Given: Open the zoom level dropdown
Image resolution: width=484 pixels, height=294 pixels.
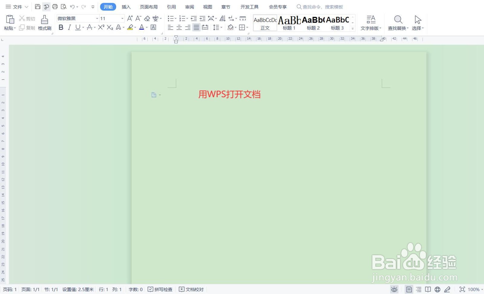Looking at the screenshot, I should pyautogui.click(x=474, y=289).
